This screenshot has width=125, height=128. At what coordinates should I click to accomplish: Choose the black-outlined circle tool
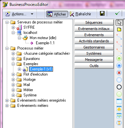119,87
